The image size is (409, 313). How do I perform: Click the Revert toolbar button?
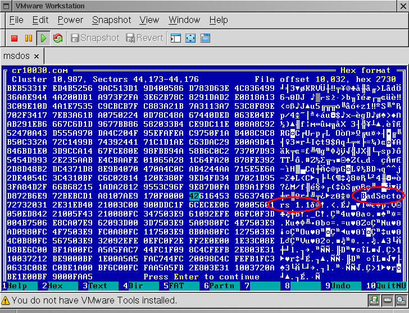144,38
